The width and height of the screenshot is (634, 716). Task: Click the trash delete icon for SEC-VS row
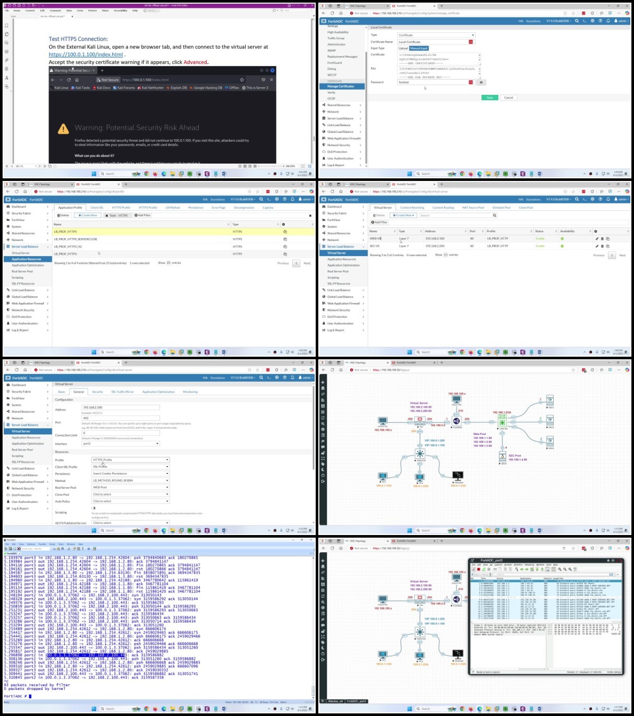point(602,246)
